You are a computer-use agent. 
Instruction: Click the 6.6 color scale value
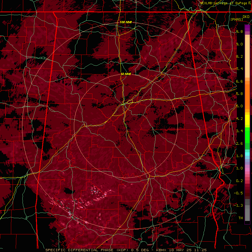coord(239,81)
